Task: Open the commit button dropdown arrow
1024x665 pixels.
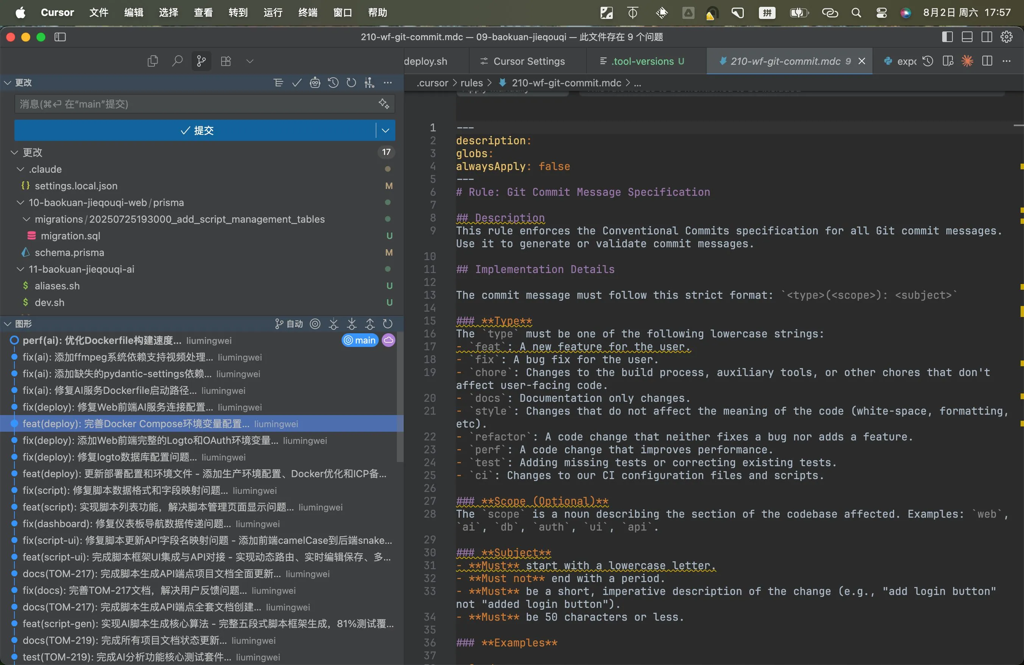Action: coord(386,130)
